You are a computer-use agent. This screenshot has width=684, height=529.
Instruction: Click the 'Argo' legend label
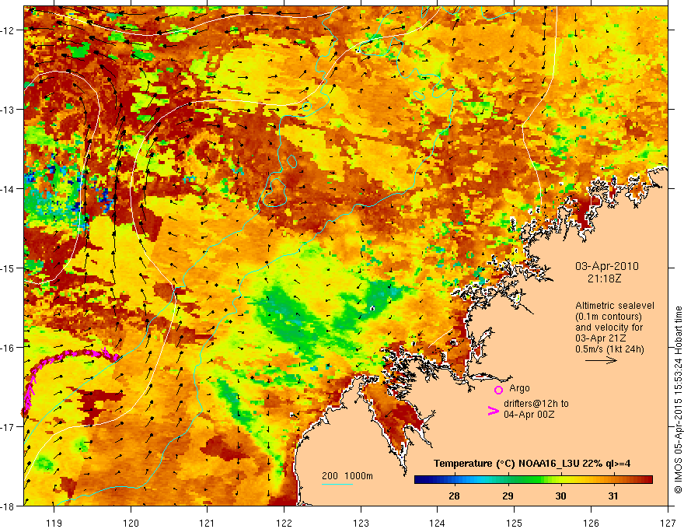point(519,388)
